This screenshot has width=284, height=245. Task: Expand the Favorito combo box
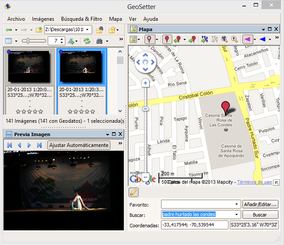tap(236, 204)
